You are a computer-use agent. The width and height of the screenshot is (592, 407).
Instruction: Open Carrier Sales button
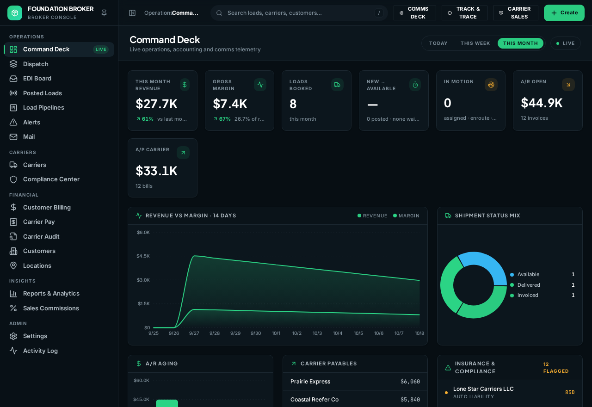(x=515, y=13)
